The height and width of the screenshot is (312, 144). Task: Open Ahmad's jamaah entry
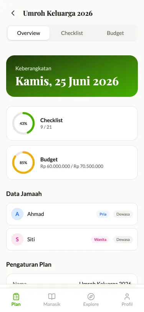pos(72,214)
